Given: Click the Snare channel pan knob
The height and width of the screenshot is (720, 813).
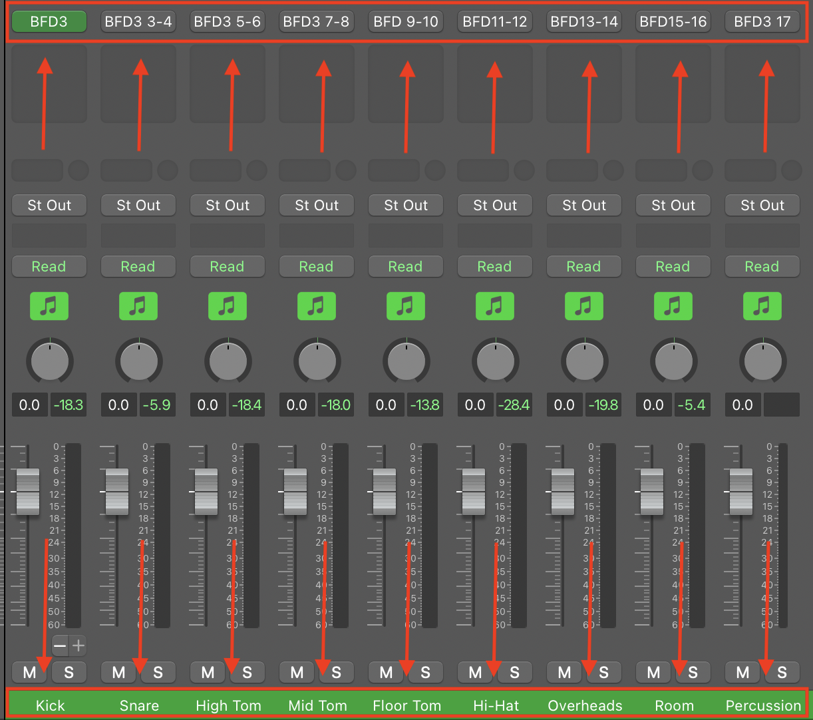Looking at the screenshot, I should tap(139, 361).
